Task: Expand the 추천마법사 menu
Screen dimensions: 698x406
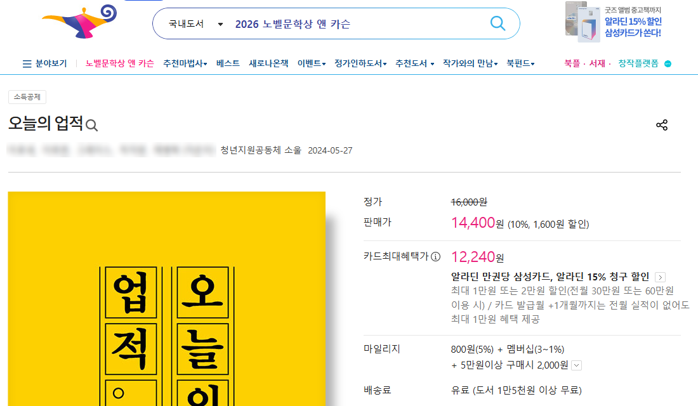Action: [185, 63]
